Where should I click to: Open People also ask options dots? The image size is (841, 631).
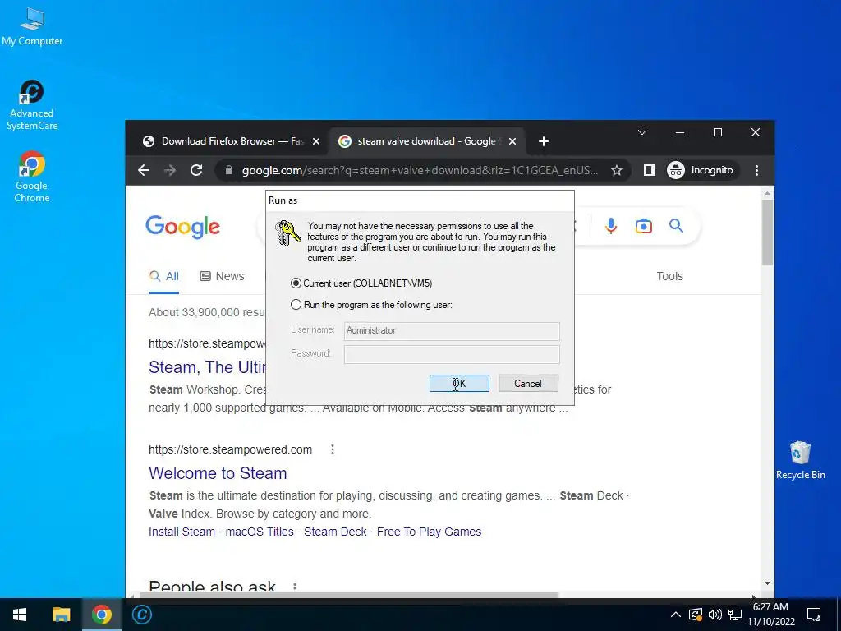pos(295,587)
